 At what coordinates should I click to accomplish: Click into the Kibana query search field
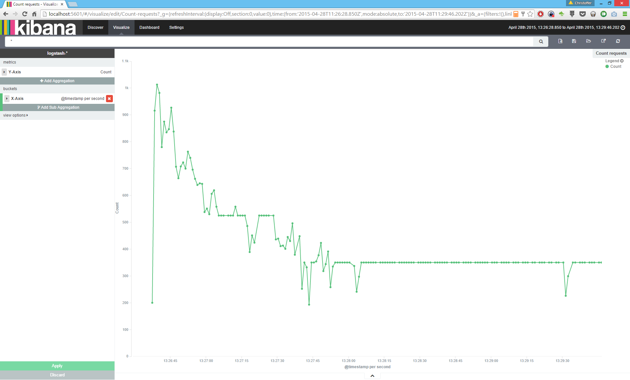coord(269,42)
